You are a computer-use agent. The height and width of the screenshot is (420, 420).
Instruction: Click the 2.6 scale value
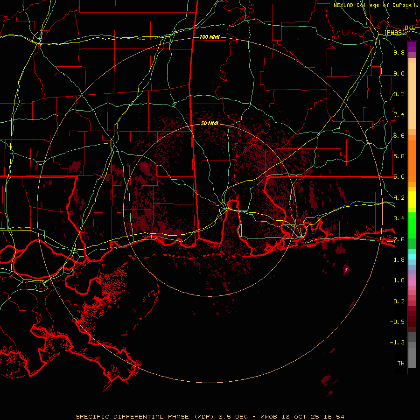pyautogui.click(x=399, y=239)
